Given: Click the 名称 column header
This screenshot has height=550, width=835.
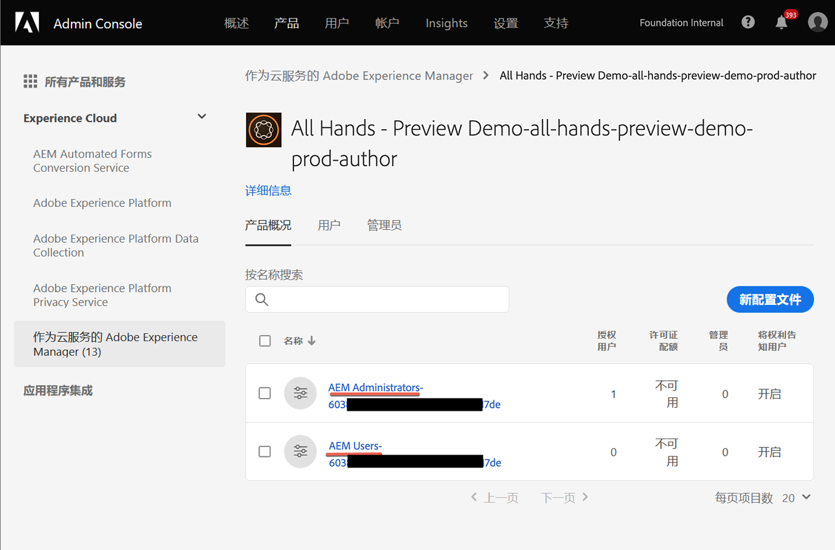Looking at the screenshot, I should [294, 341].
